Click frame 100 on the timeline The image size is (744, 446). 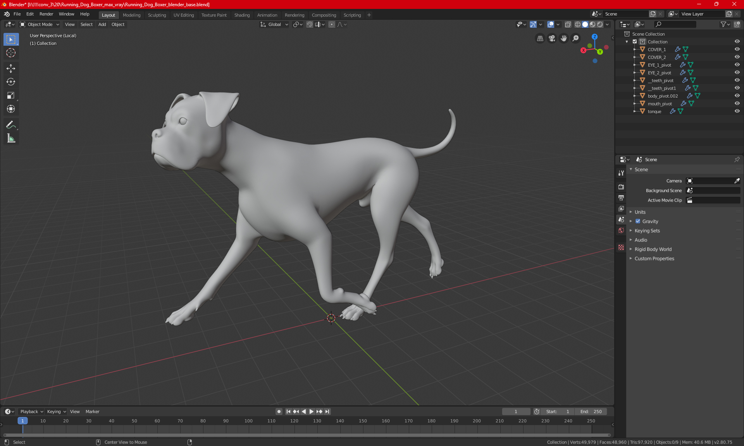click(x=248, y=421)
